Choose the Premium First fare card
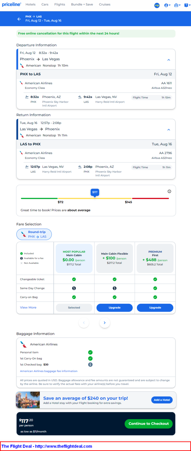The image size is (191, 451). tap(155, 258)
